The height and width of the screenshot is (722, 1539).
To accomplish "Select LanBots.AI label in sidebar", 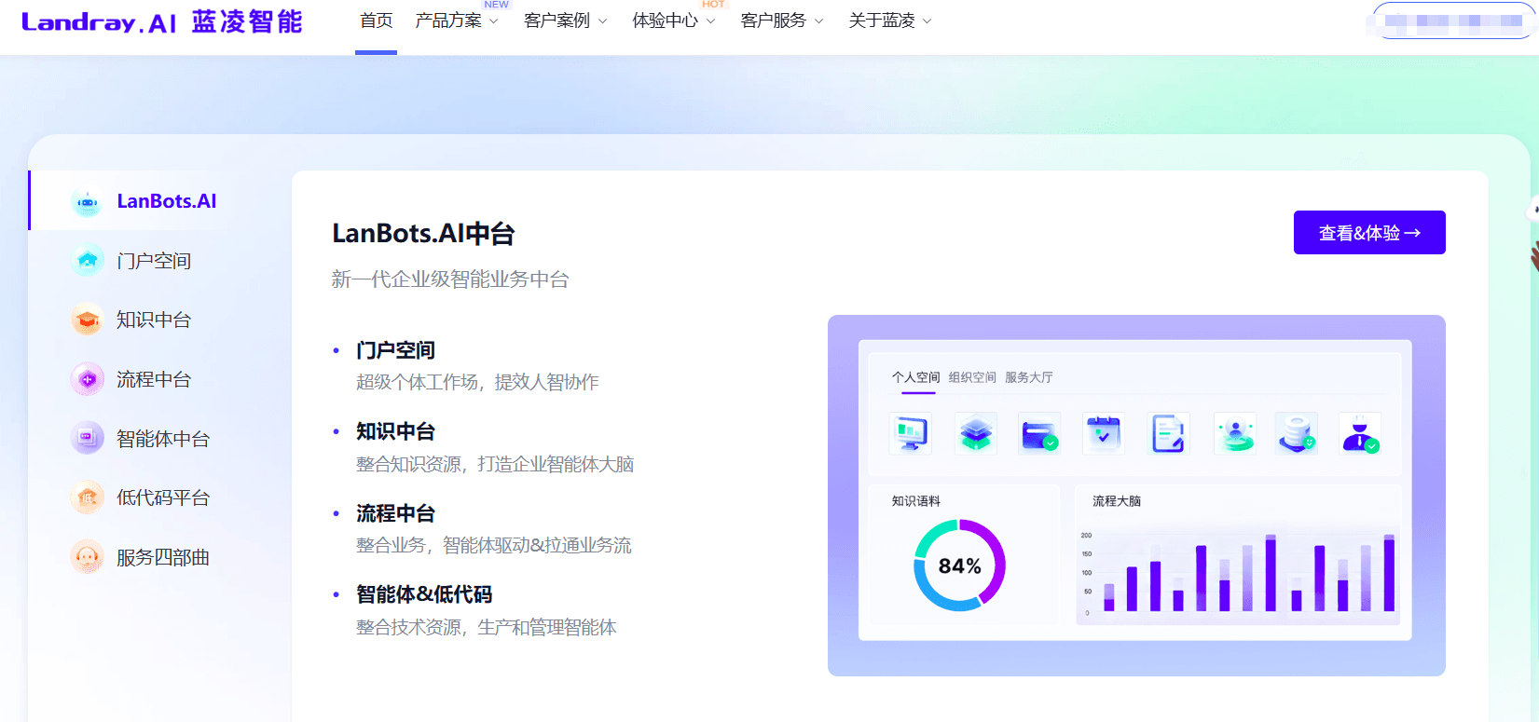I will (167, 201).
